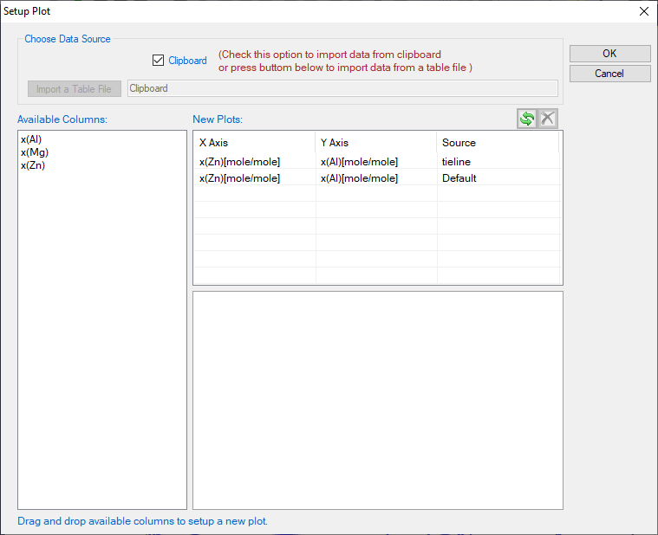The image size is (658, 535).
Task: Select the tieline source cell
Action: pyautogui.click(x=498, y=162)
